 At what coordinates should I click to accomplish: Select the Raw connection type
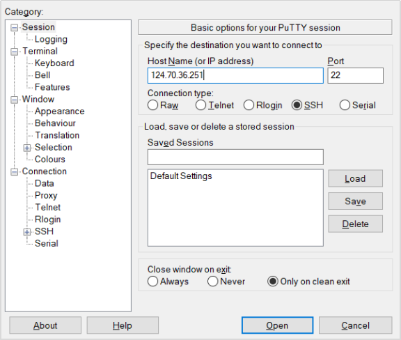pyautogui.click(x=152, y=105)
